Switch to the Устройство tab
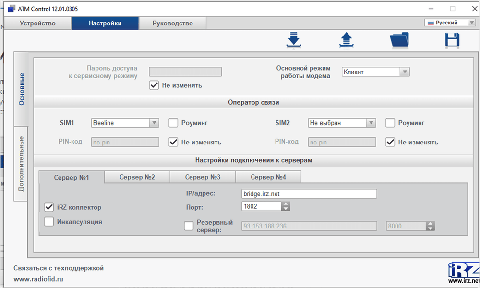Image resolution: width=480 pixels, height=288 pixels. point(37,23)
